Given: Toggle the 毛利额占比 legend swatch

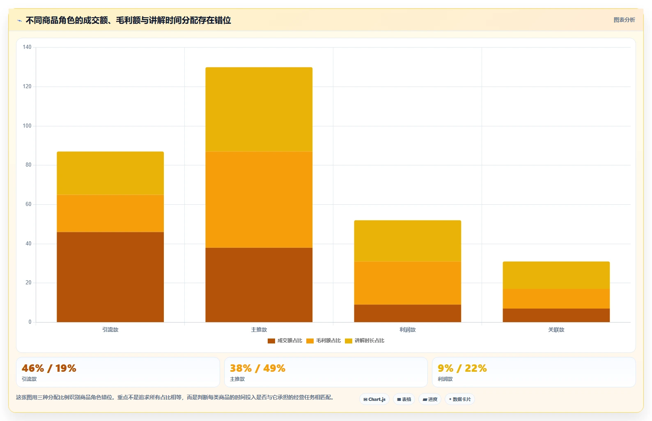Looking at the screenshot, I should [x=310, y=341].
